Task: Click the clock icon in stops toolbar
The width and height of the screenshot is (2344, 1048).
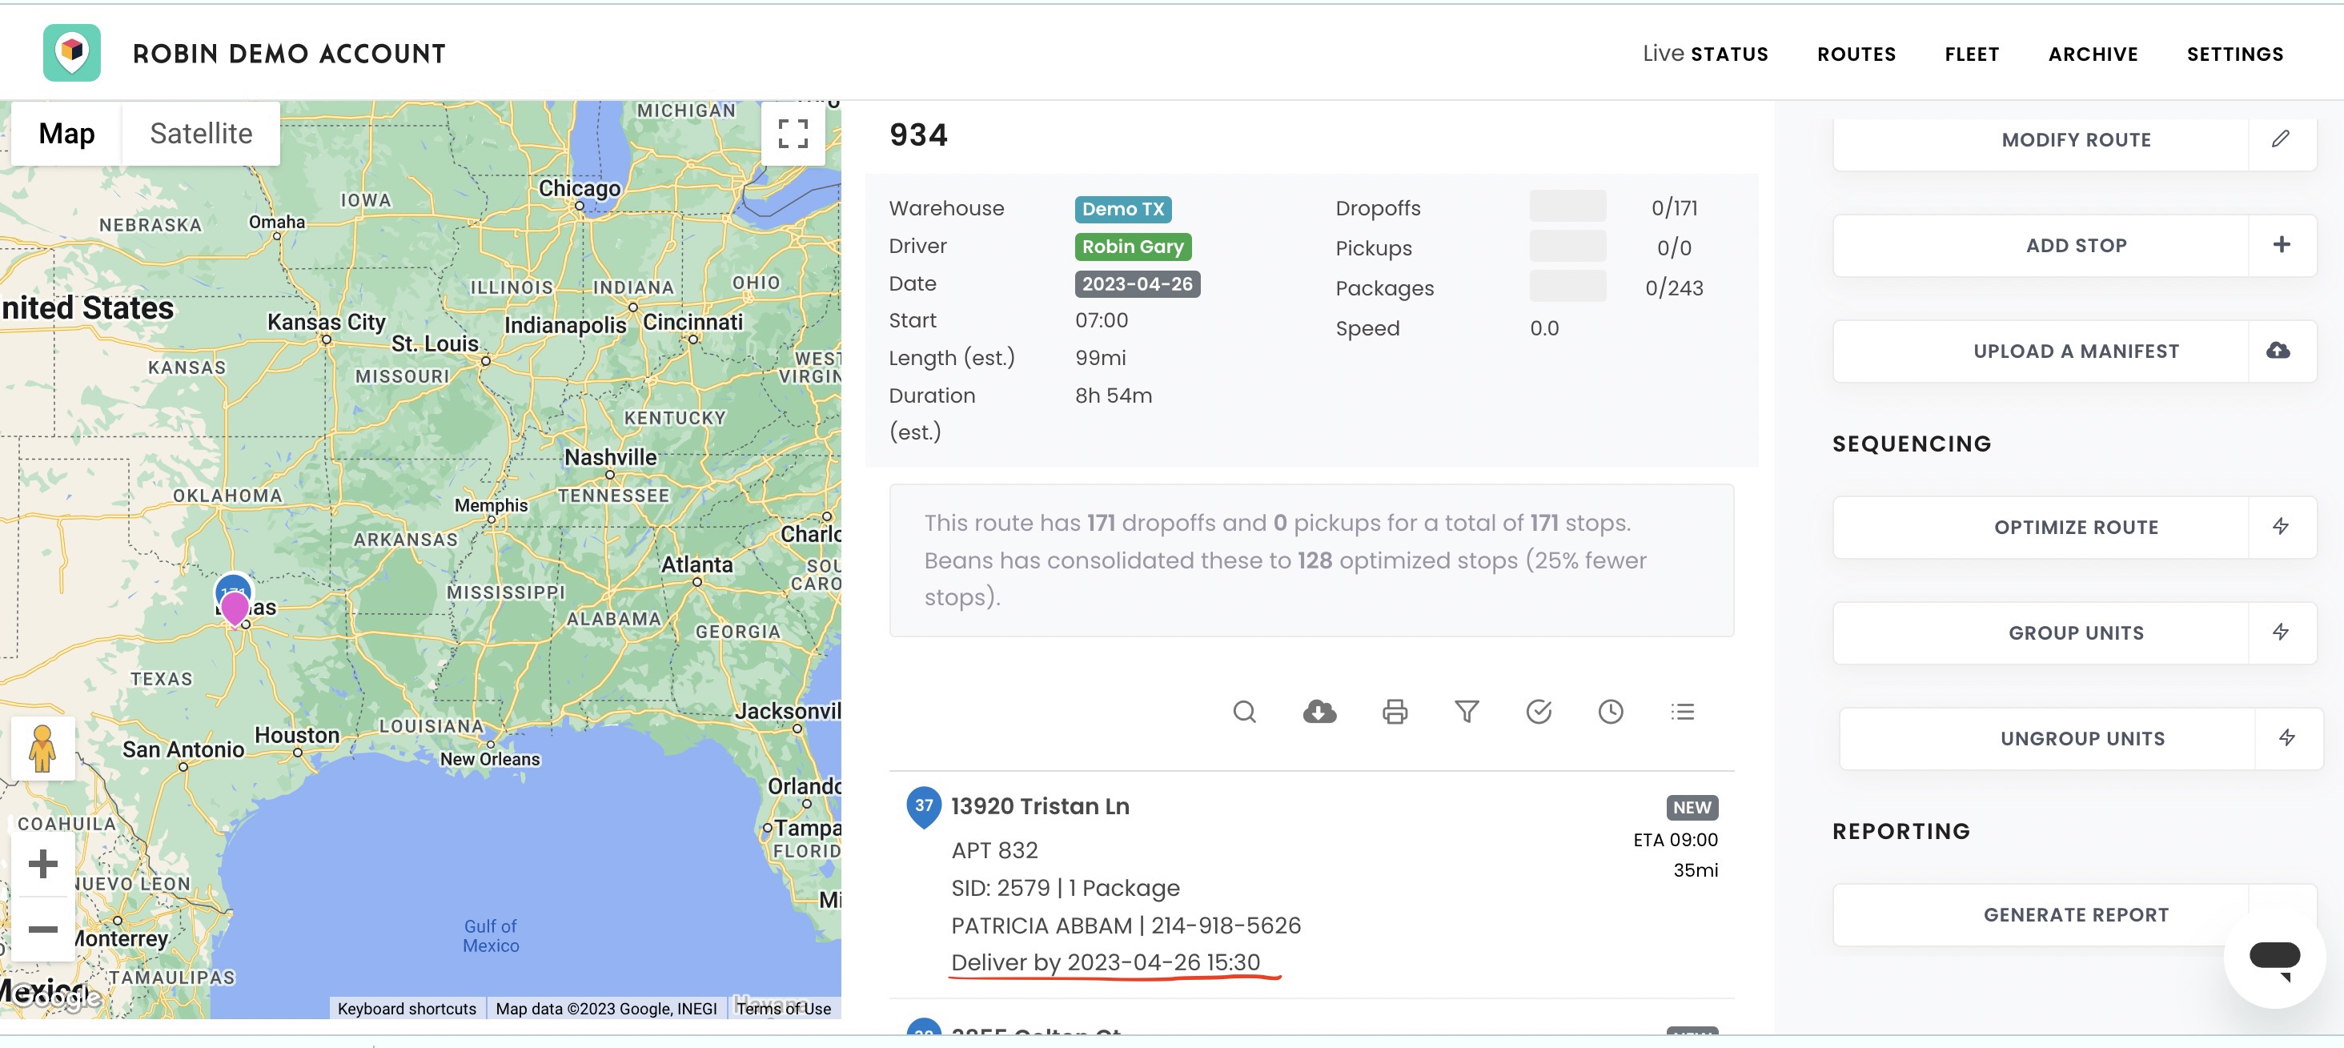Action: click(x=1610, y=712)
